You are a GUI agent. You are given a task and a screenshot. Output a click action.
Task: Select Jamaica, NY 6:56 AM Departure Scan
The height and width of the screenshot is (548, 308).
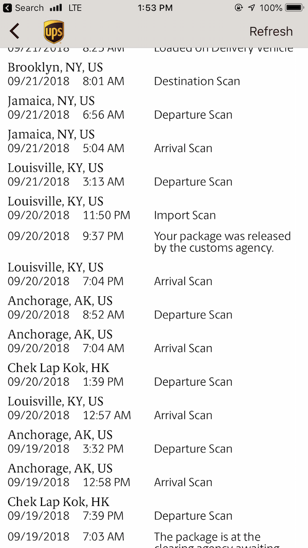[154, 108]
